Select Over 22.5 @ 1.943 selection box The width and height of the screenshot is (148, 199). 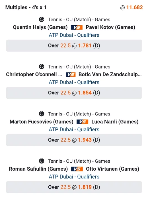pos(74,140)
